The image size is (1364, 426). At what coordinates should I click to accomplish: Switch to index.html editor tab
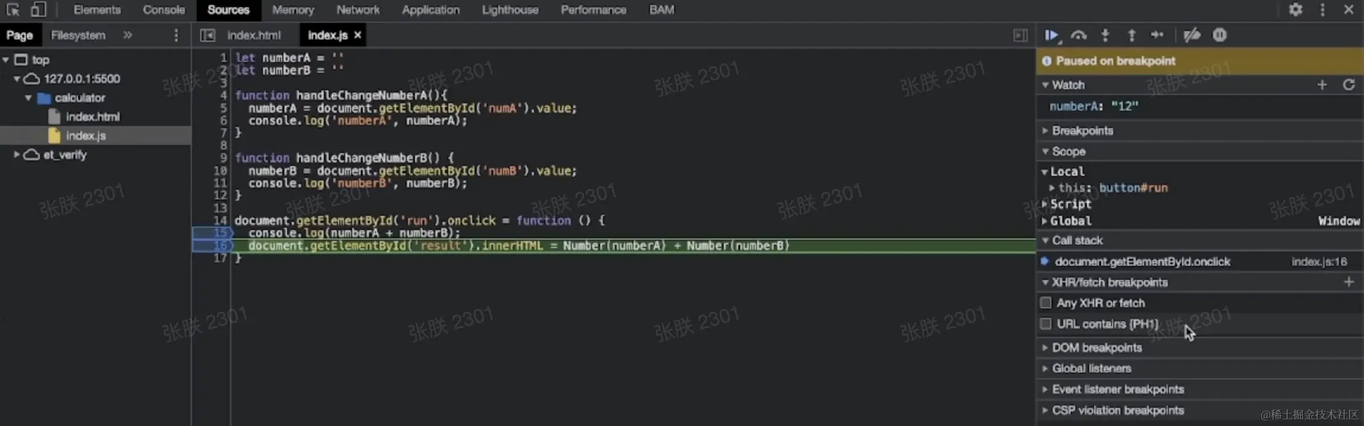pos(254,36)
